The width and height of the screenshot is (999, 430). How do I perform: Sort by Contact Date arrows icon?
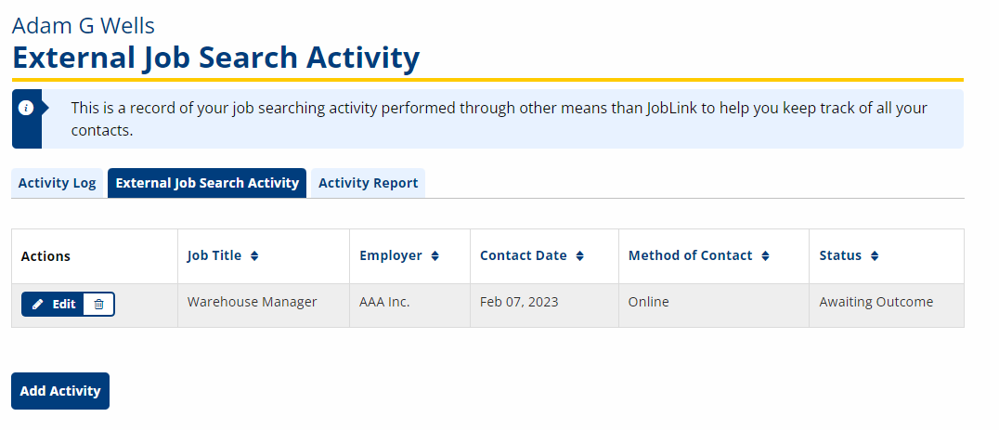579,256
